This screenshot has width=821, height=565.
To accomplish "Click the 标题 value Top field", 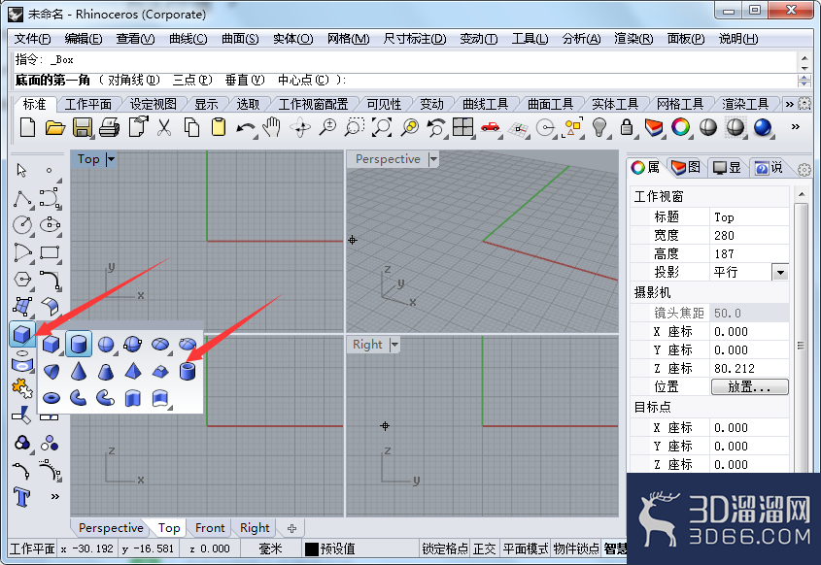I will 750,217.
